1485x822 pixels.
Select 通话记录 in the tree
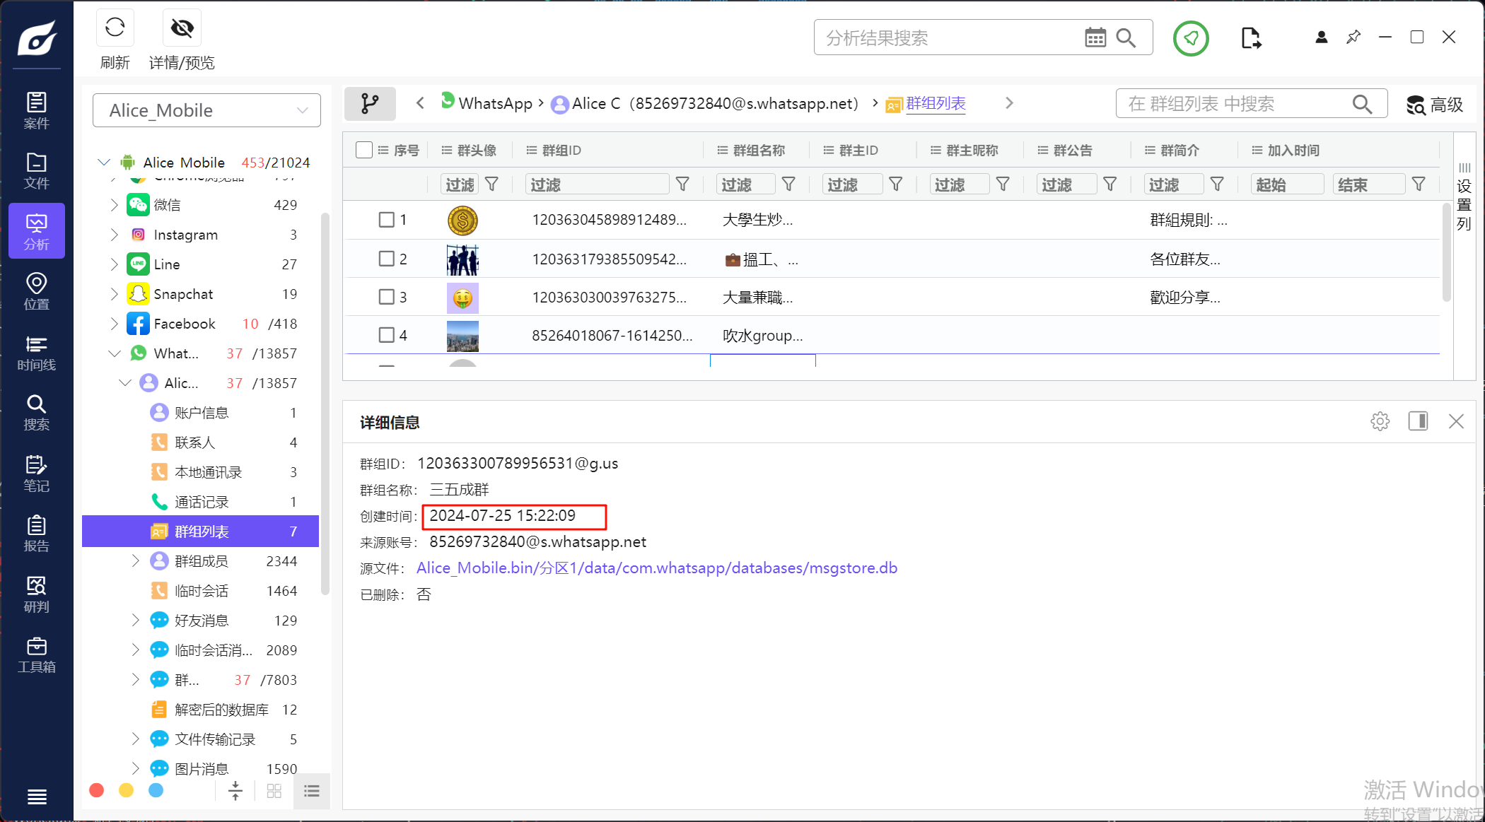(202, 502)
